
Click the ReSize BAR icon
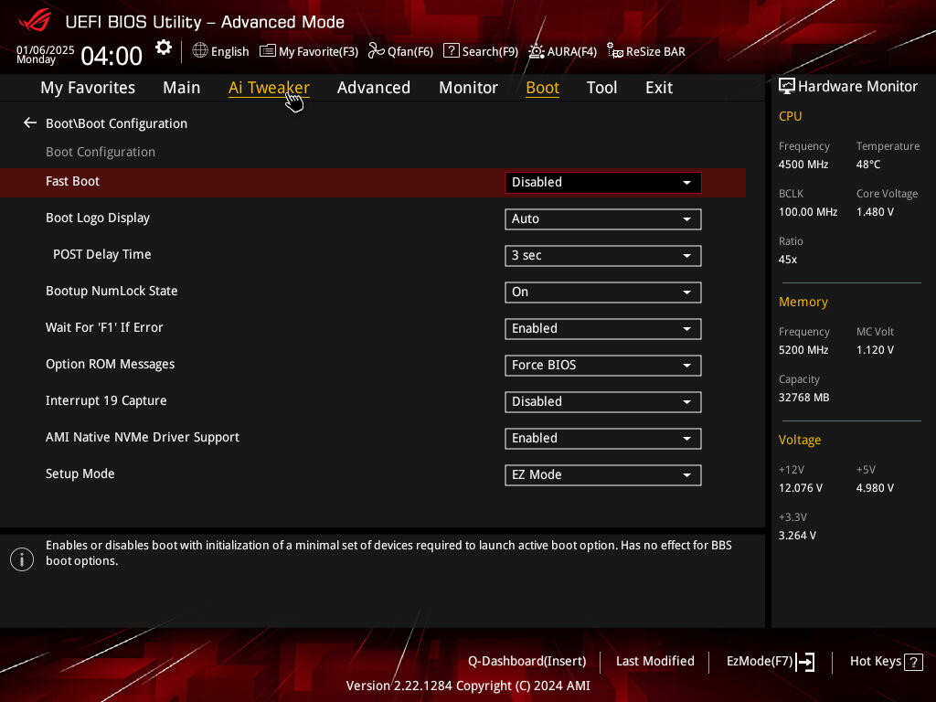pos(615,52)
